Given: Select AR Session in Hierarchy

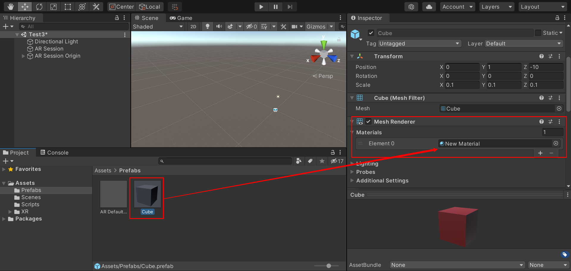Looking at the screenshot, I should pyautogui.click(x=49, y=49).
